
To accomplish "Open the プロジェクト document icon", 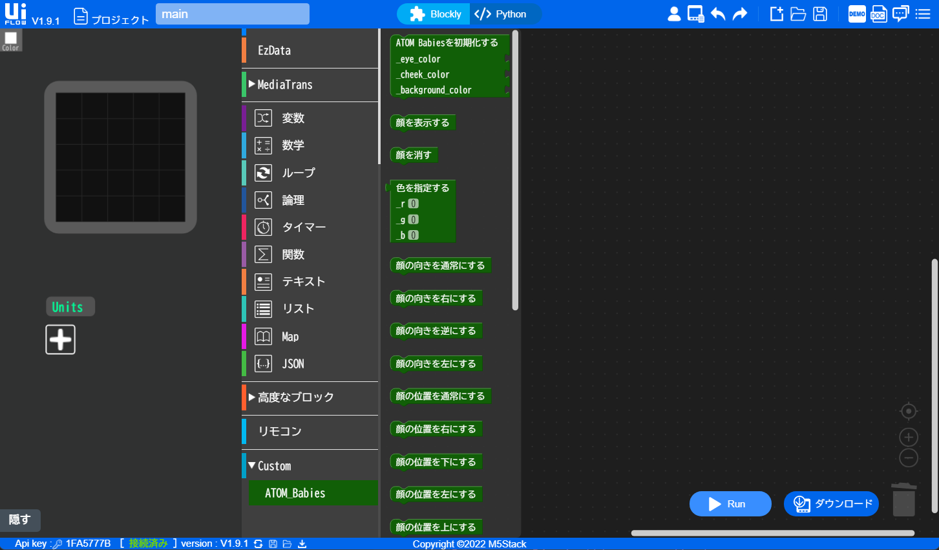I will 81,16.
